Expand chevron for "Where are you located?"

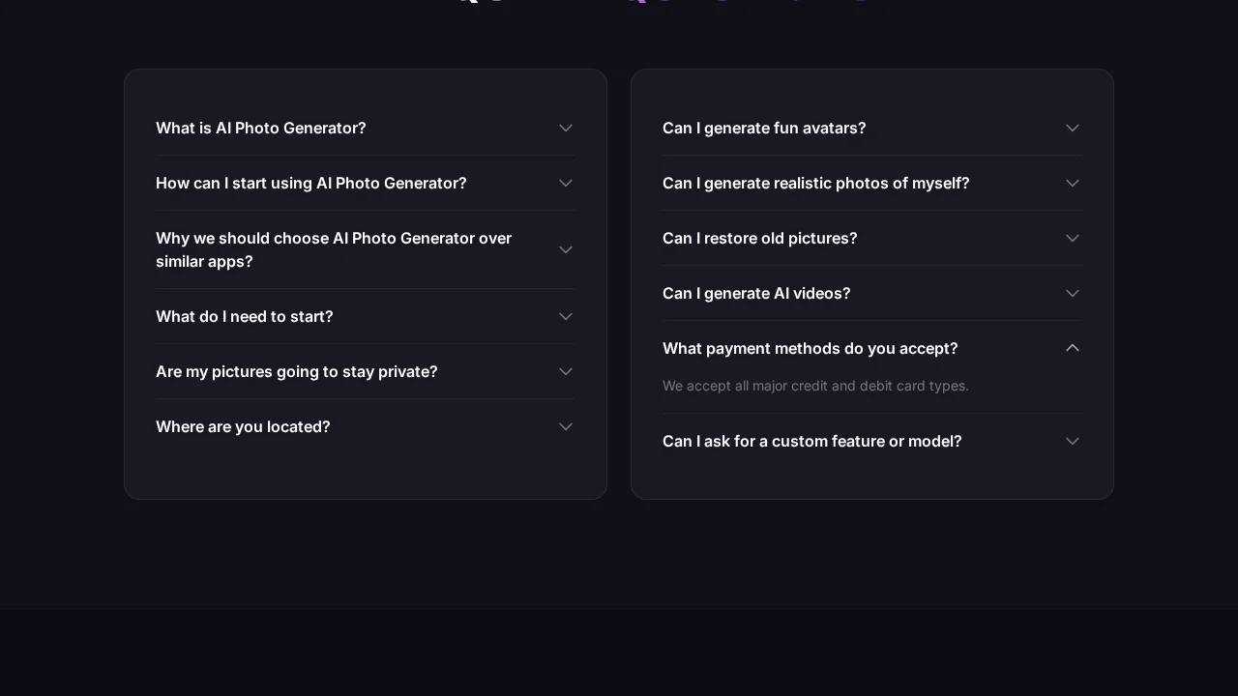pos(566,426)
